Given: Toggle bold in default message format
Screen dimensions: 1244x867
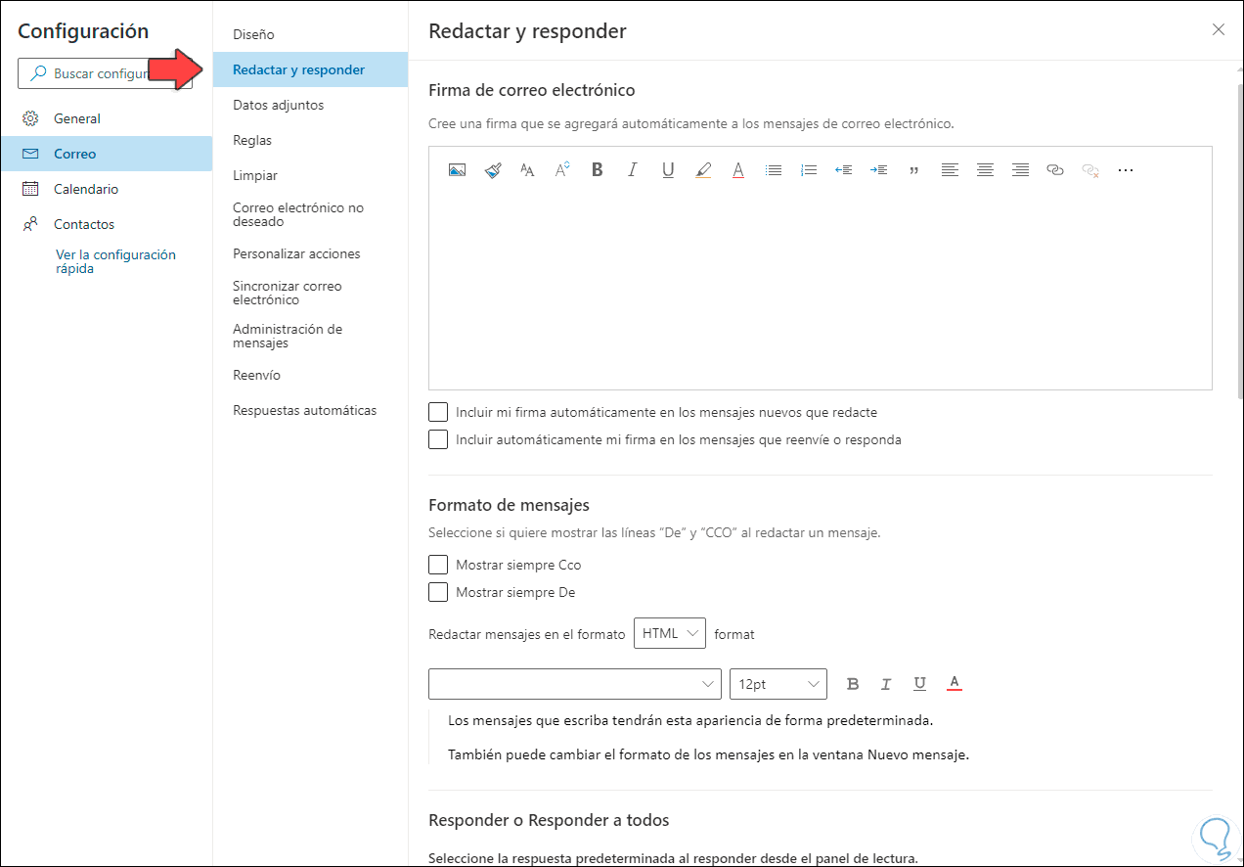Looking at the screenshot, I should click(853, 684).
